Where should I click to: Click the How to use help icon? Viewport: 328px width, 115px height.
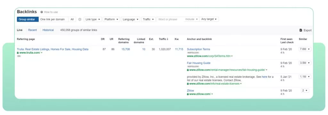42,12
